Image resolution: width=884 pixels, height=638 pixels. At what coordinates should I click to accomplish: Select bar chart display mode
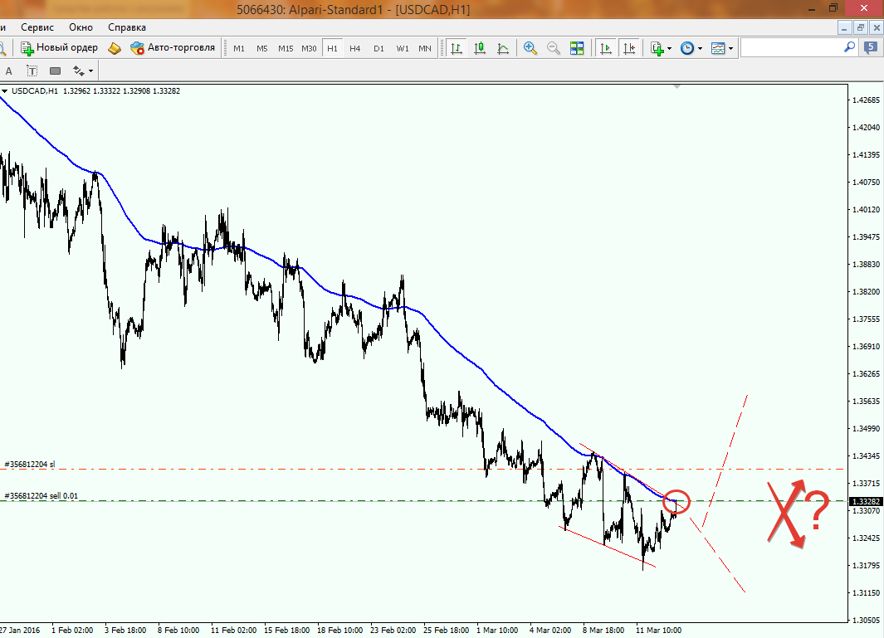(x=456, y=48)
